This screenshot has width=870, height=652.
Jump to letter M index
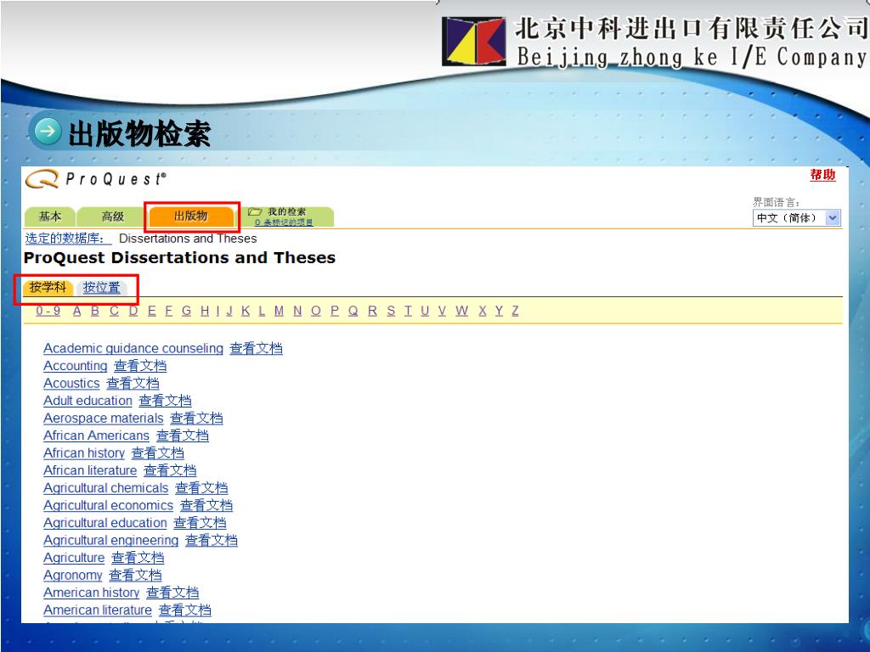click(279, 311)
